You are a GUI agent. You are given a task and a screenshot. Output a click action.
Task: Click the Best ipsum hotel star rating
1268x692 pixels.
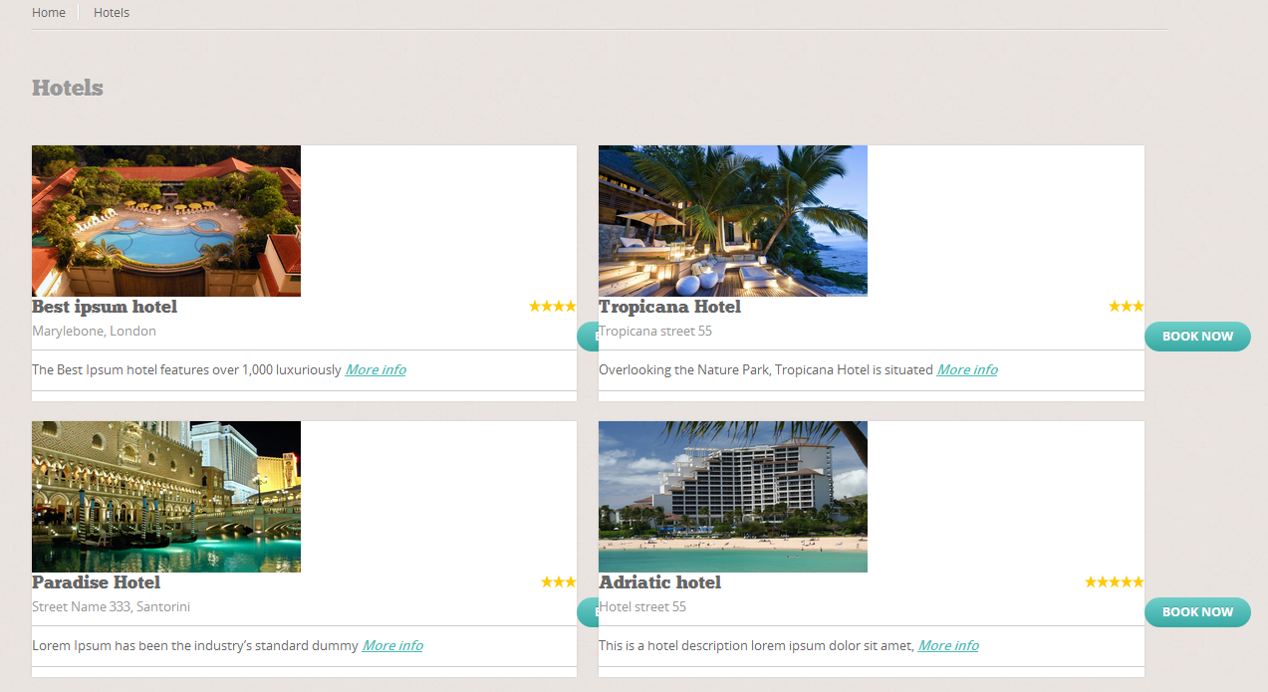553,307
